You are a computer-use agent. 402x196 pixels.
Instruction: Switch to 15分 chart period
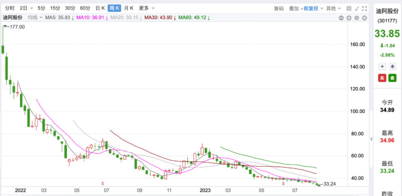[x=55, y=8]
